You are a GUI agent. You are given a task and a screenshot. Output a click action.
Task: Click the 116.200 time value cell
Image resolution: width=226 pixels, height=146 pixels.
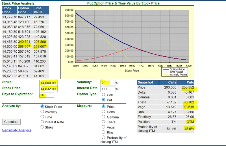(41, 61)
